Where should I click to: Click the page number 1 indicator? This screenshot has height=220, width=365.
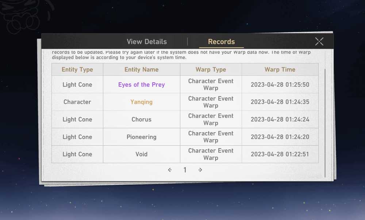(185, 170)
